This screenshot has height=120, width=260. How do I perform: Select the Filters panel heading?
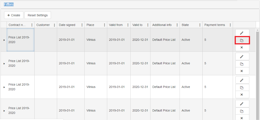(9, 4)
